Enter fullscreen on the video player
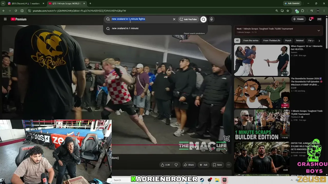Screen dimensions: 328x184 pyautogui.click(x=225, y=150)
